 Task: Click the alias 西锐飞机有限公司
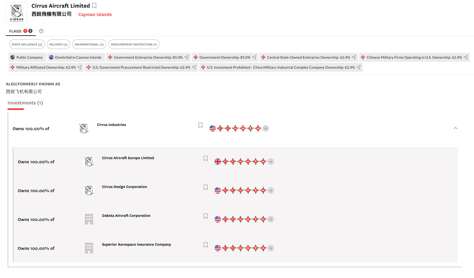[24, 91]
